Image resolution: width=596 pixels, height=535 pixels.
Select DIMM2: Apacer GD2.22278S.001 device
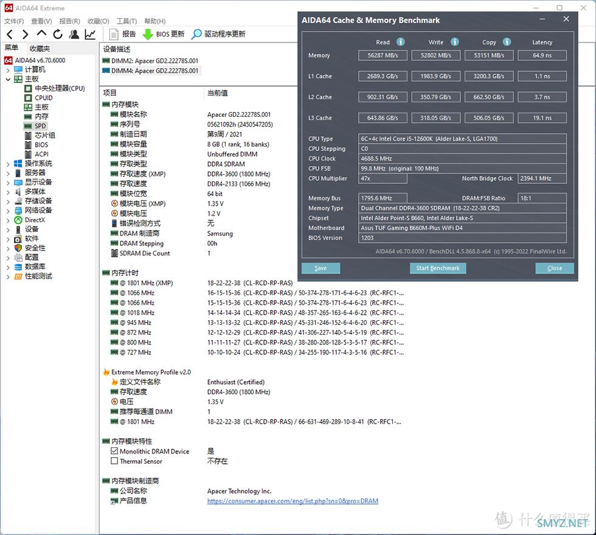[x=151, y=61]
